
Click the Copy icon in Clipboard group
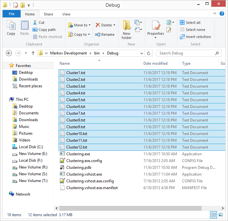(x=11, y=26)
